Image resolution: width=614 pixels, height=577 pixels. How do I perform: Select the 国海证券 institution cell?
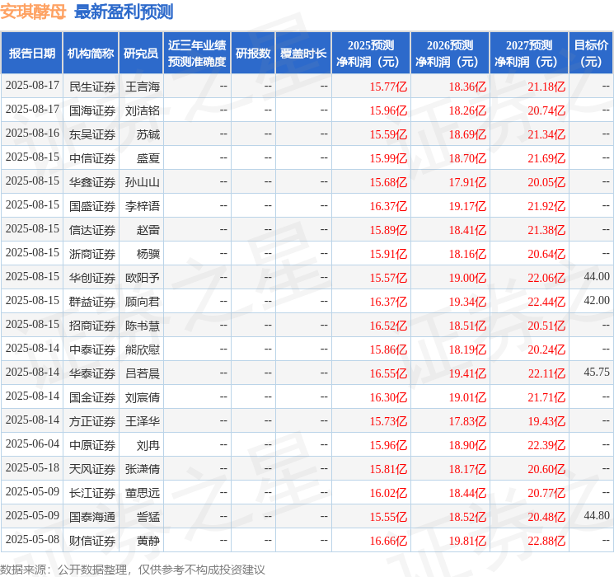pyautogui.click(x=92, y=110)
